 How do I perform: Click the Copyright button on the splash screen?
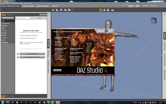pos(57,70)
